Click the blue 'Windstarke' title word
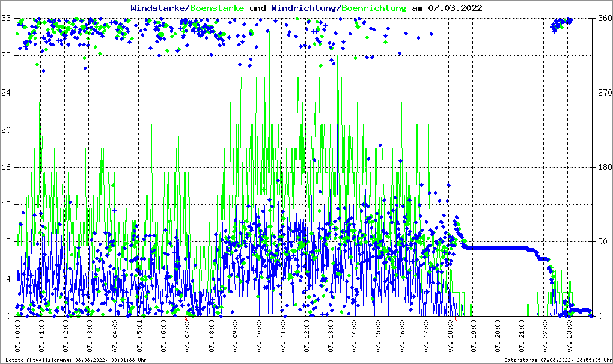Screen dimensions: 613x364 159,8
